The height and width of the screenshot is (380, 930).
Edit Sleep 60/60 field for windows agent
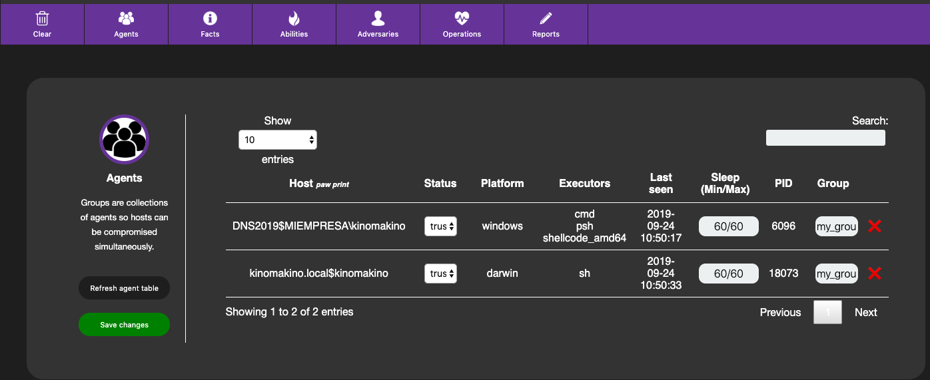click(728, 226)
